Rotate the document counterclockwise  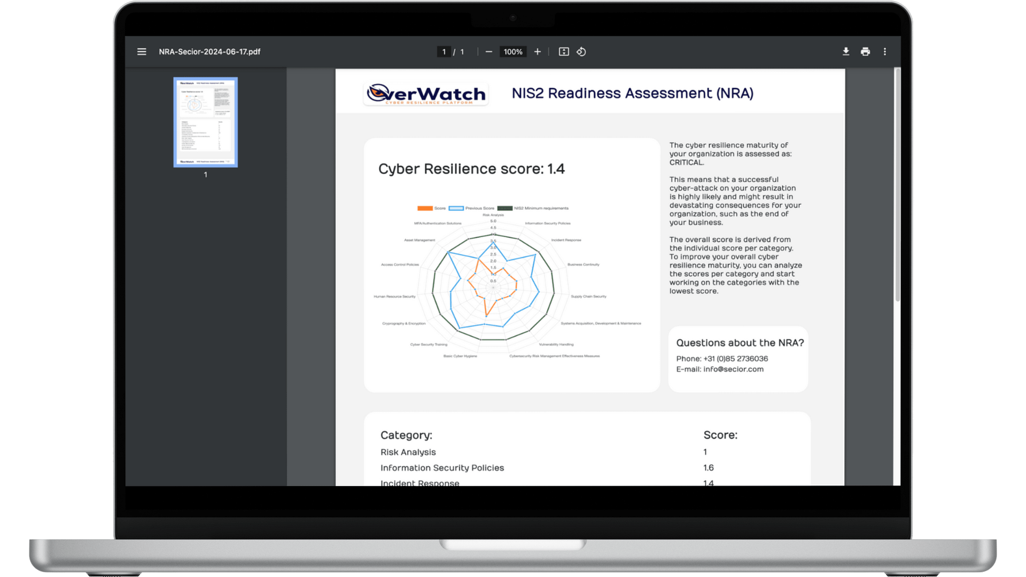(581, 52)
